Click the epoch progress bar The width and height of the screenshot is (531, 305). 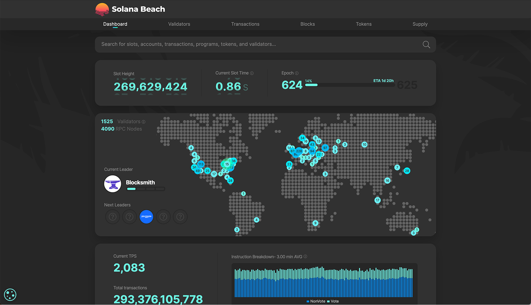350,85
